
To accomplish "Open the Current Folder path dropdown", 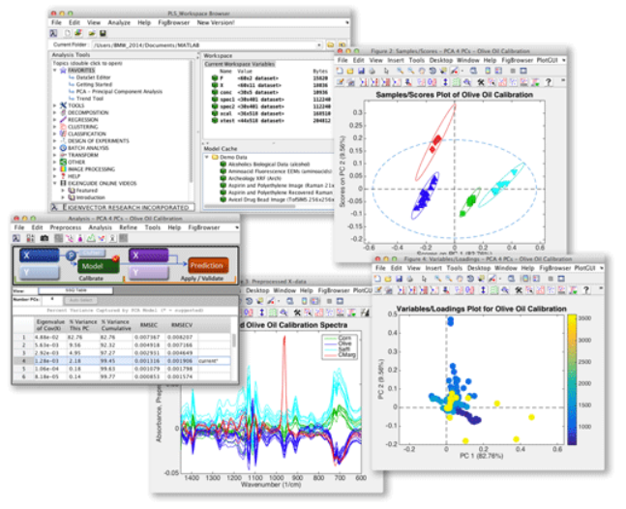I will [319, 45].
